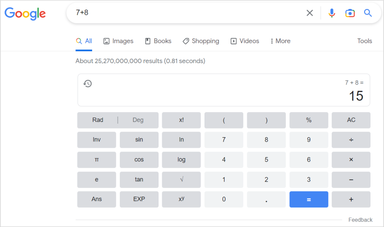Switch calculator to Rad mode

coord(98,120)
